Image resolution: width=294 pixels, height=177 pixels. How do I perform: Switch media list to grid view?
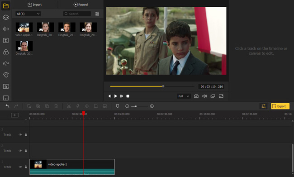[97, 14]
